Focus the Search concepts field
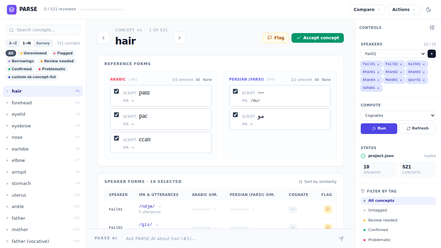The height and width of the screenshot is (248, 441). click(43, 30)
